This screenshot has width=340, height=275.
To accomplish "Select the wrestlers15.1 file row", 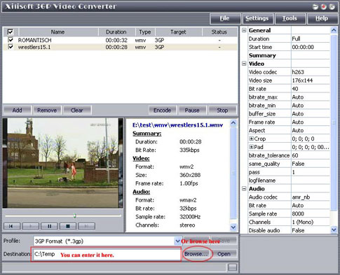I will point(120,47).
